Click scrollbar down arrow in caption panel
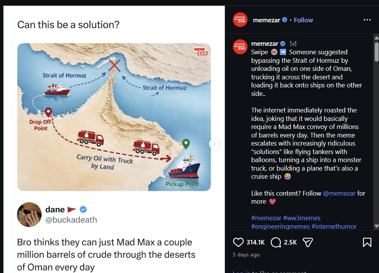Screen dimensions: 379x273 tap(376, 226)
